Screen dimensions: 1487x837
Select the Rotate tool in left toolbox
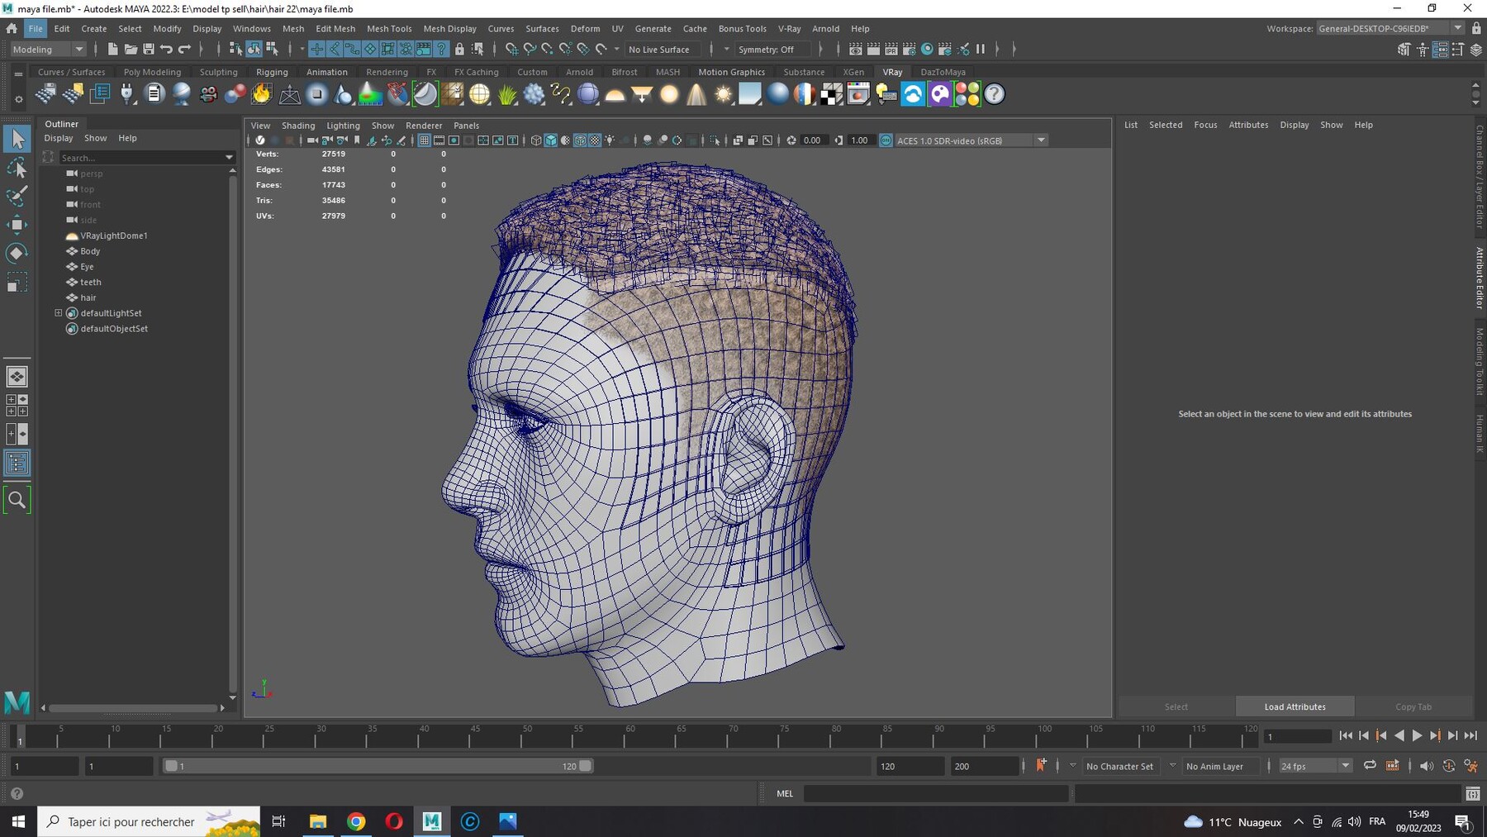pos(17,253)
